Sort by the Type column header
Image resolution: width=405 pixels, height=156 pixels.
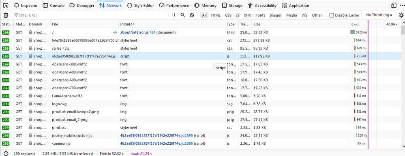tap(231, 24)
